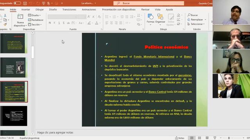Image resolution: width=250 pixels, height=140 pixels.
Task: Open the Animaciones tab
Action: click(x=89, y=9)
